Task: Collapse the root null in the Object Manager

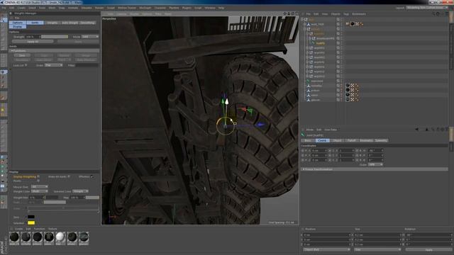Action: tap(302, 19)
